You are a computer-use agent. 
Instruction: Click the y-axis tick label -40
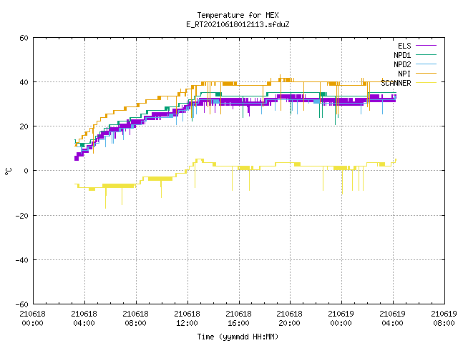tap(22, 260)
